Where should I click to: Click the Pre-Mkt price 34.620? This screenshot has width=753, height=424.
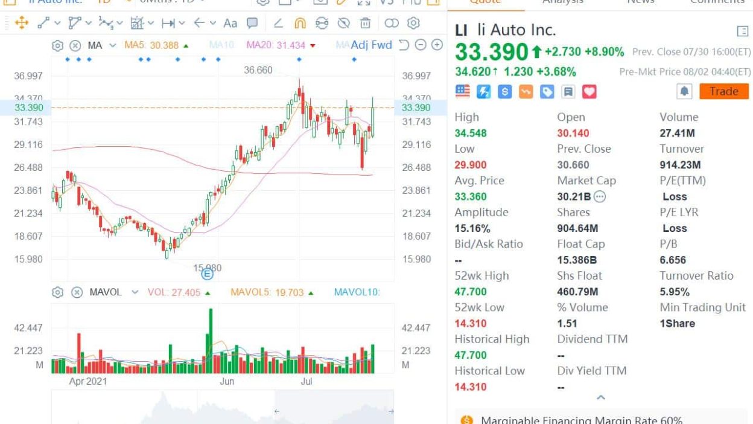(474, 72)
